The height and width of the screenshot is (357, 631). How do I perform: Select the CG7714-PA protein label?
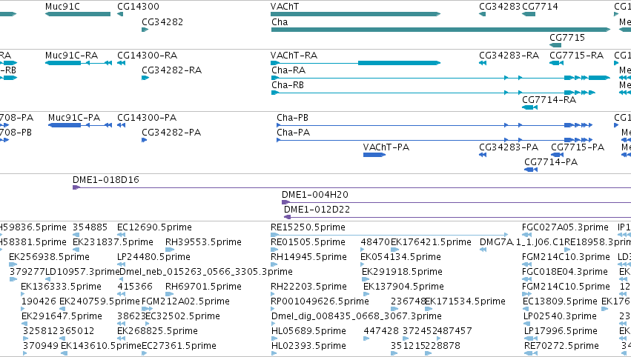coord(551,162)
